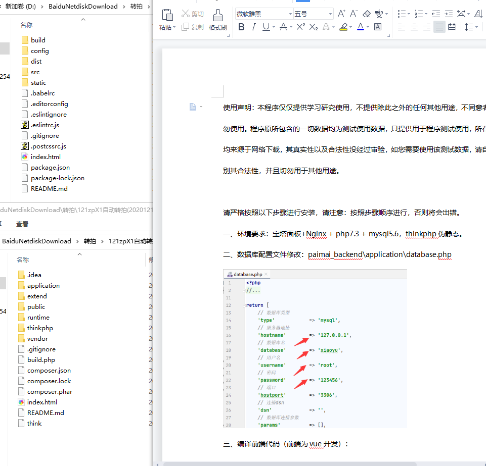Select the Format Painter (格式刷) brush

click(217, 15)
